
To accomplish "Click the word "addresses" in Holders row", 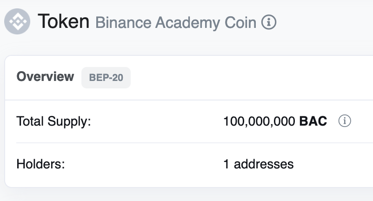I will 264,164.
